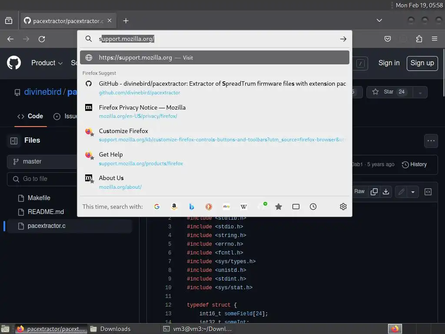
Task: Click the Go to file search field
Action: 42,179
